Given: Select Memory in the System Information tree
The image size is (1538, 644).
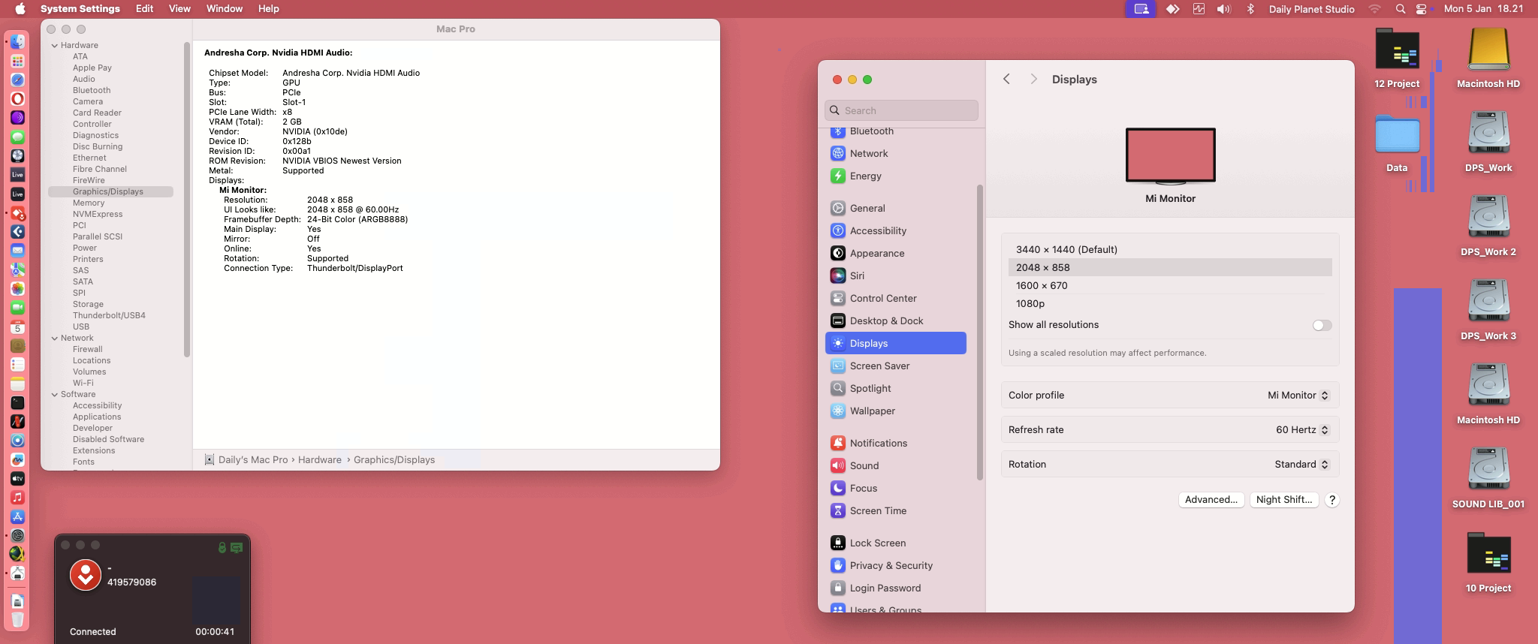Looking at the screenshot, I should coord(89,203).
